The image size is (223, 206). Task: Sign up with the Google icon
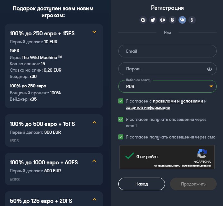143,20
